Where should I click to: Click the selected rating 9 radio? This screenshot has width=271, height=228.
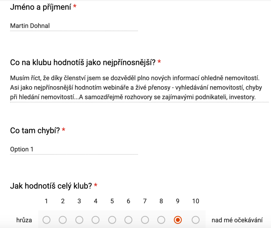[x=178, y=220]
